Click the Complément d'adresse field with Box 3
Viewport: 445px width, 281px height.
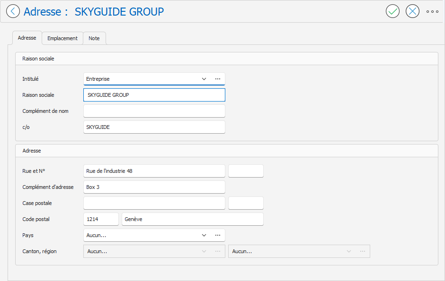(x=154, y=187)
